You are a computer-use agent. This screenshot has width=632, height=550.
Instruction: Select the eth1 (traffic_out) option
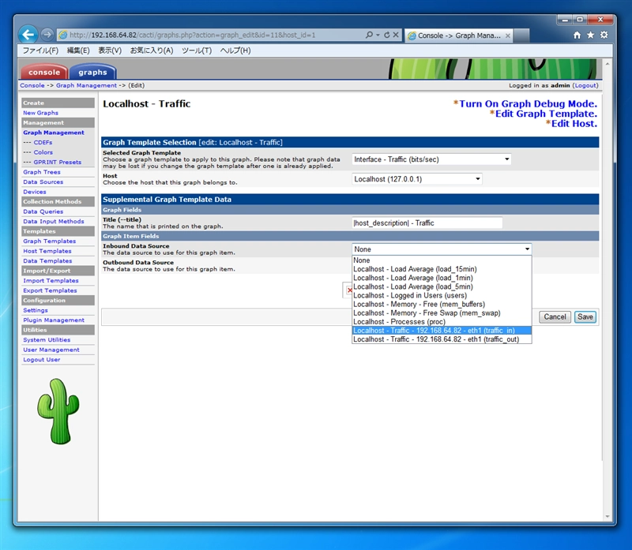tap(442, 339)
